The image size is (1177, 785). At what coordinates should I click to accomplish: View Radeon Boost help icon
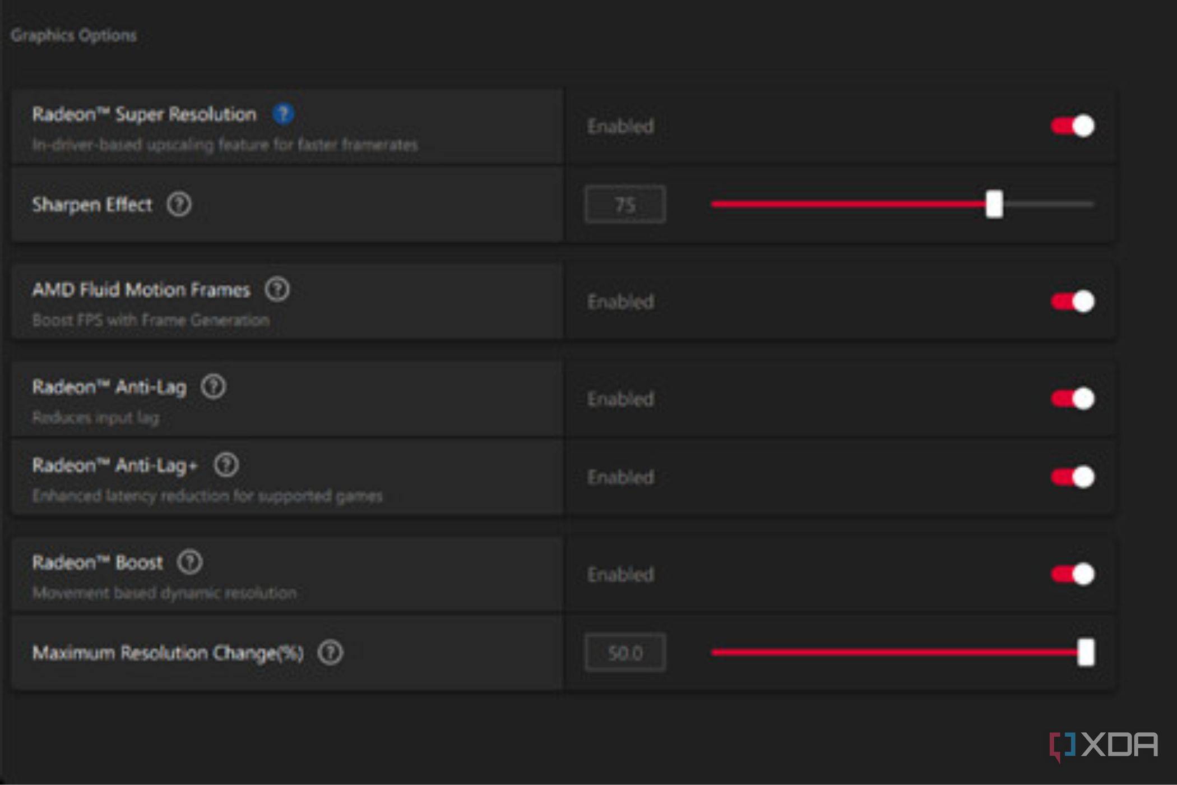click(190, 562)
